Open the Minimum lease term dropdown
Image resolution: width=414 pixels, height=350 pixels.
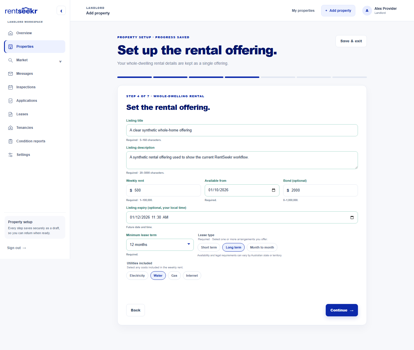[x=160, y=245]
